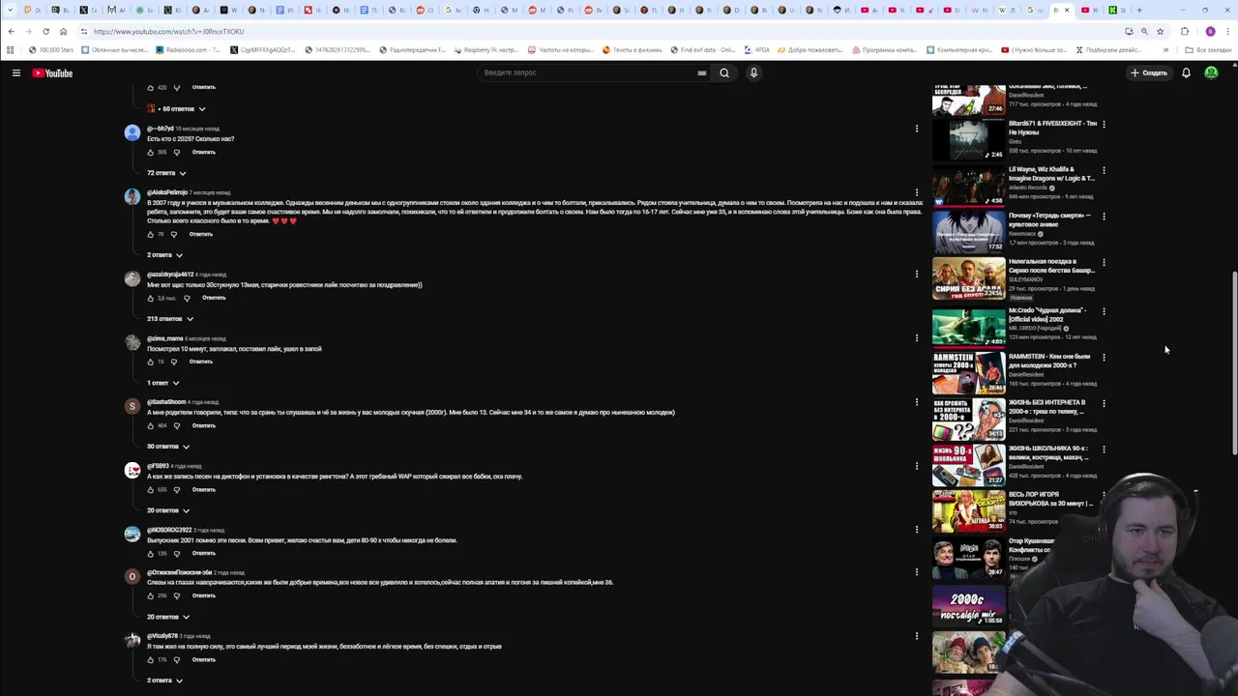1238x696 pixels.
Task: Open options menu for @NOSOROG3922 comment
Action: click(x=916, y=530)
